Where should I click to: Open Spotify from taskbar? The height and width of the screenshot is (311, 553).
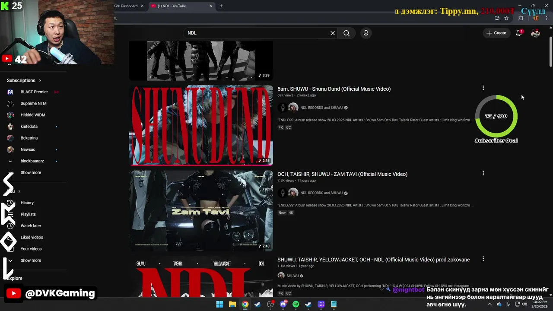[x=296, y=304]
